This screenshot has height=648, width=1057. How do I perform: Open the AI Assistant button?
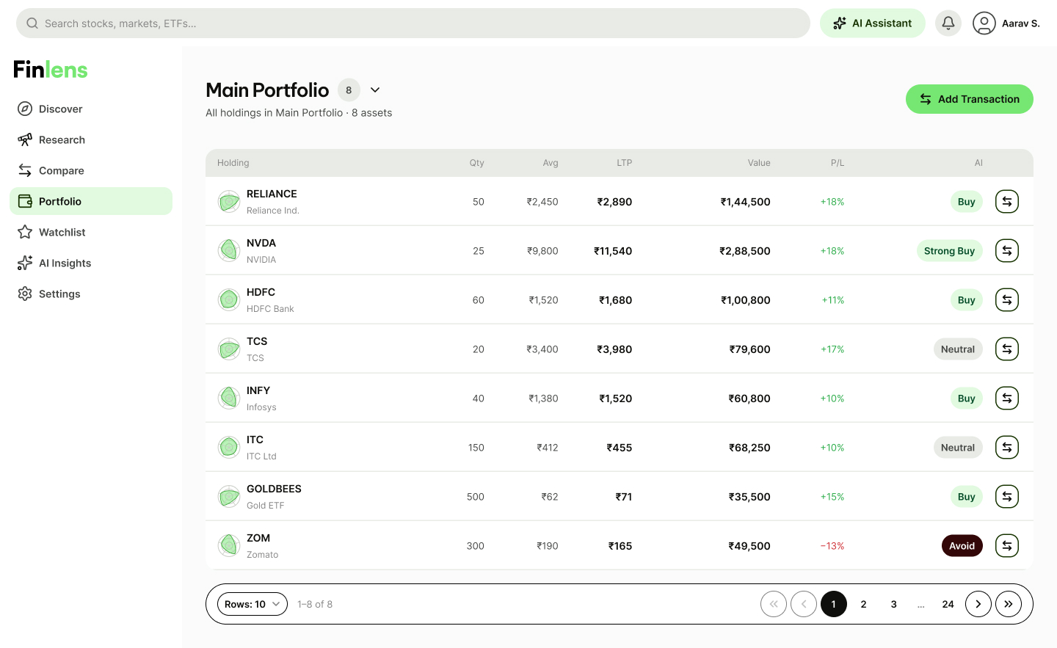pyautogui.click(x=873, y=23)
